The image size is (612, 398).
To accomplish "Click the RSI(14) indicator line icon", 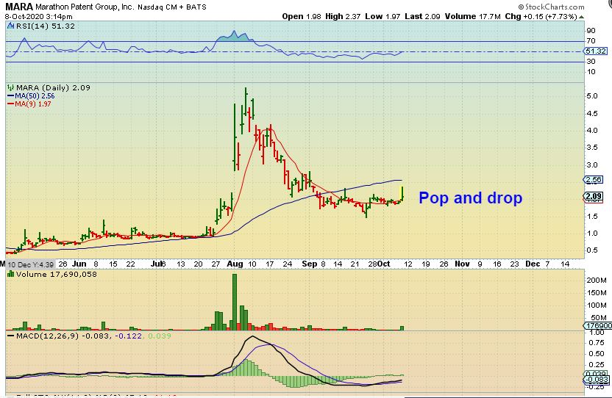I will click(x=10, y=26).
